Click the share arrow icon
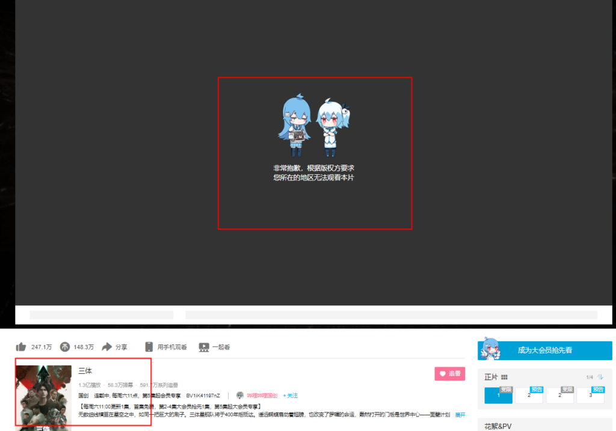 tap(107, 347)
